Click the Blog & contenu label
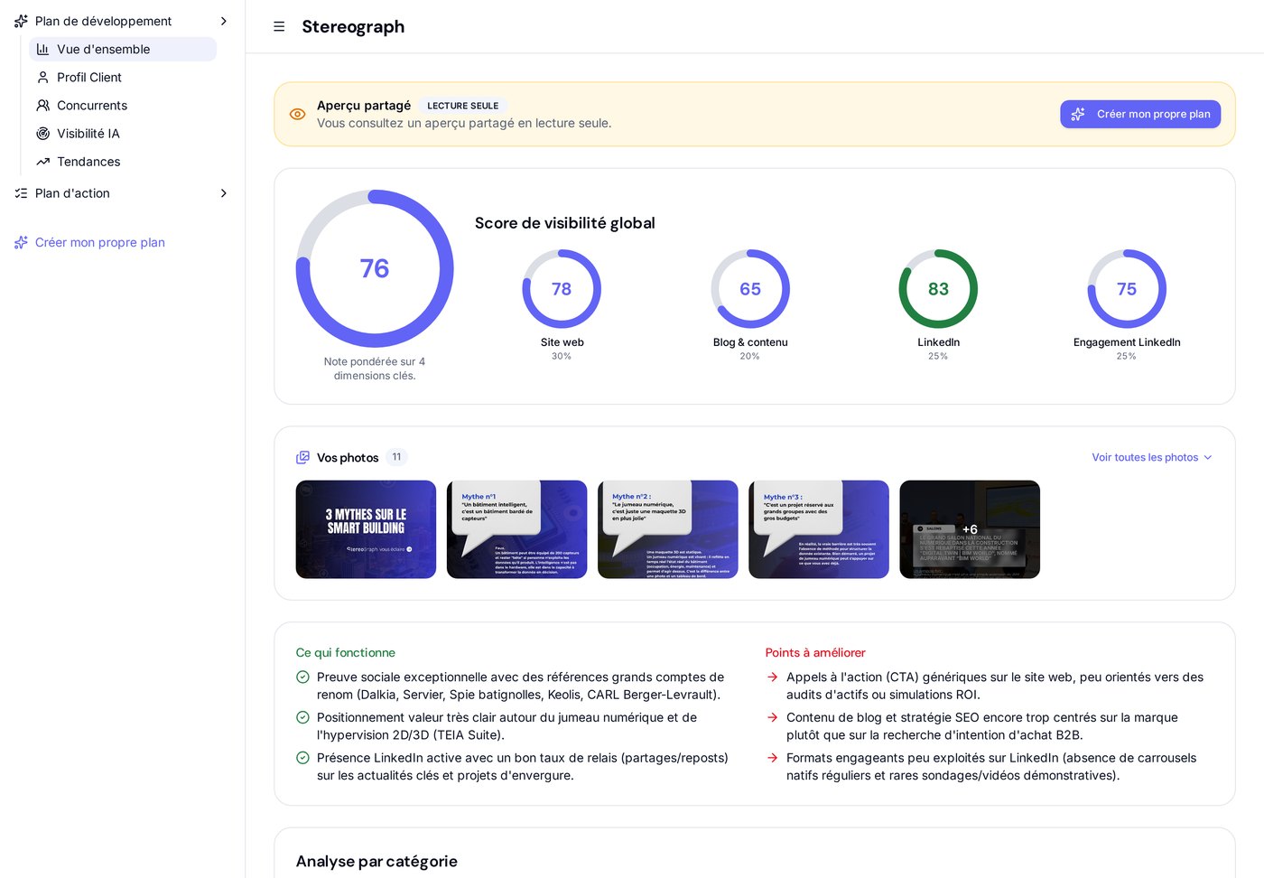This screenshot has height=878, width=1264. (x=750, y=342)
